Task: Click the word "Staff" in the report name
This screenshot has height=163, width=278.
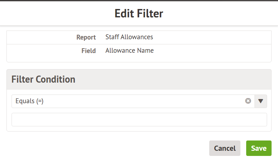Action: 112,37
